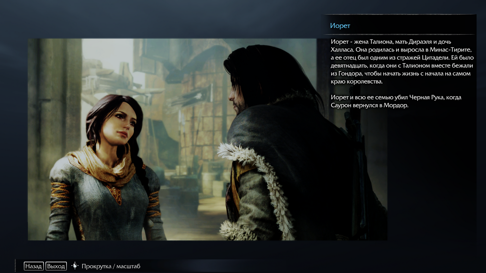Screen dimensions: 486x273
Task: Click the word Минас-Тирите in description
Action: pos(450,50)
